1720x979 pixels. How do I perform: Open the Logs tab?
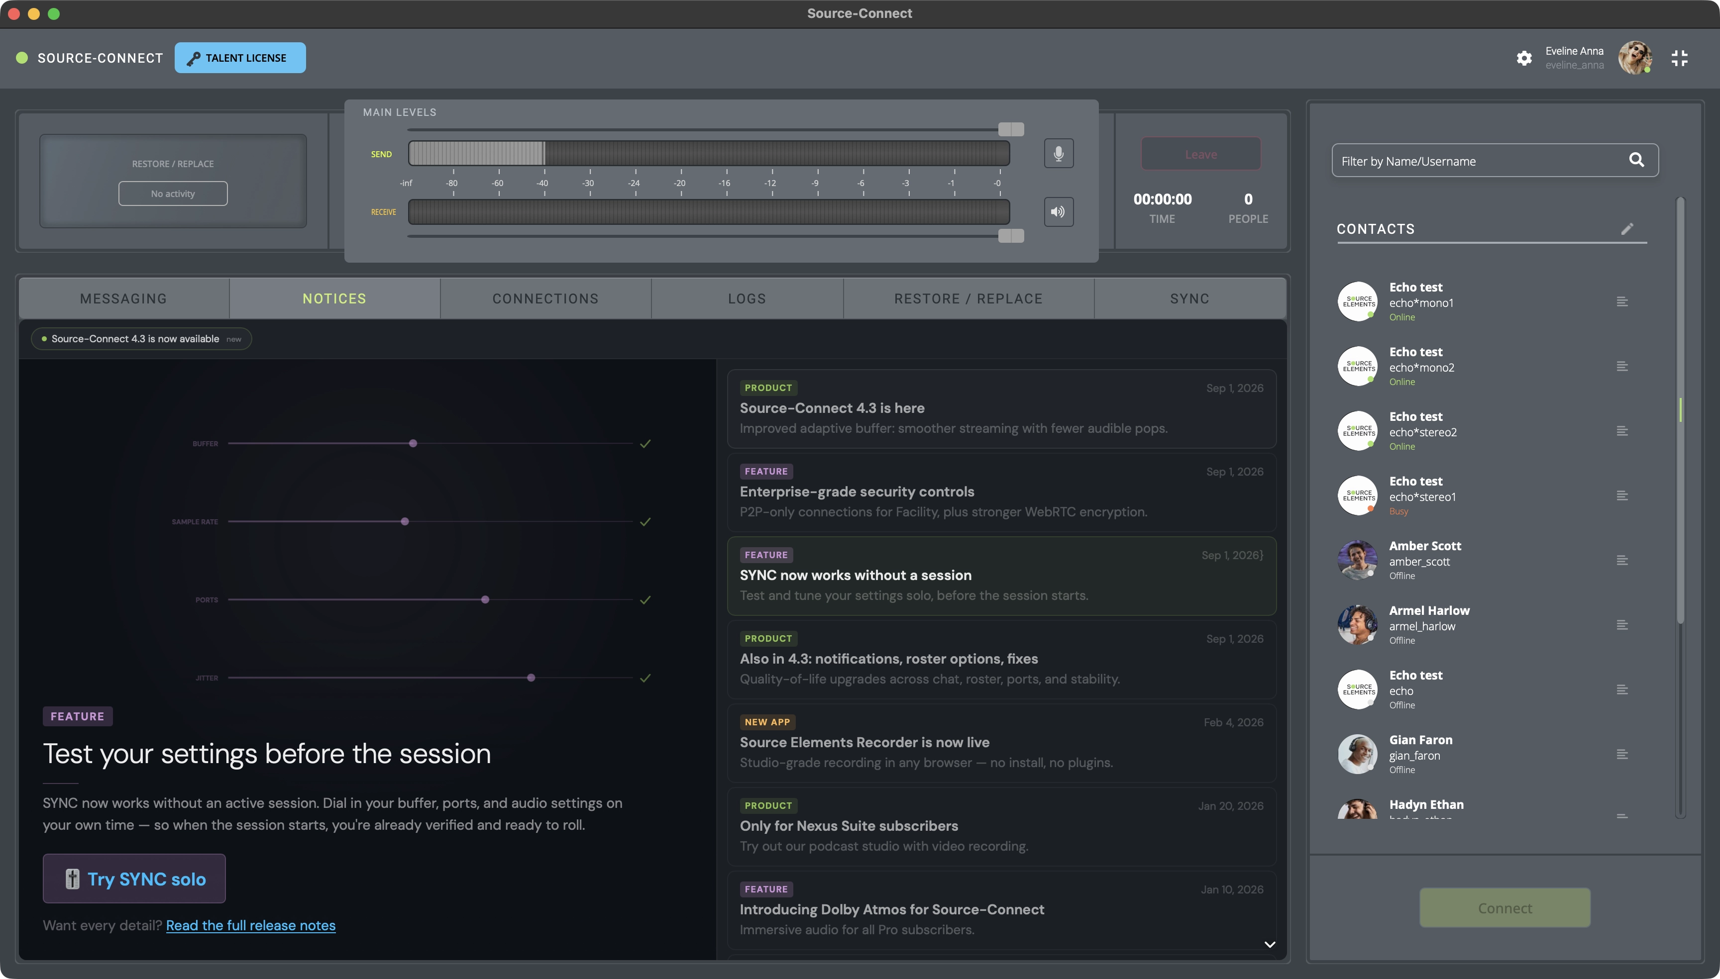tap(747, 298)
